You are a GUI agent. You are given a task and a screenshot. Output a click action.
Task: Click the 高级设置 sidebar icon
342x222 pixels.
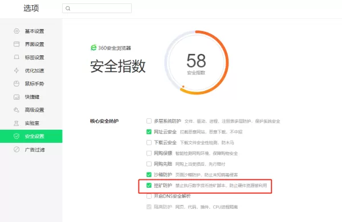tap(17, 110)
